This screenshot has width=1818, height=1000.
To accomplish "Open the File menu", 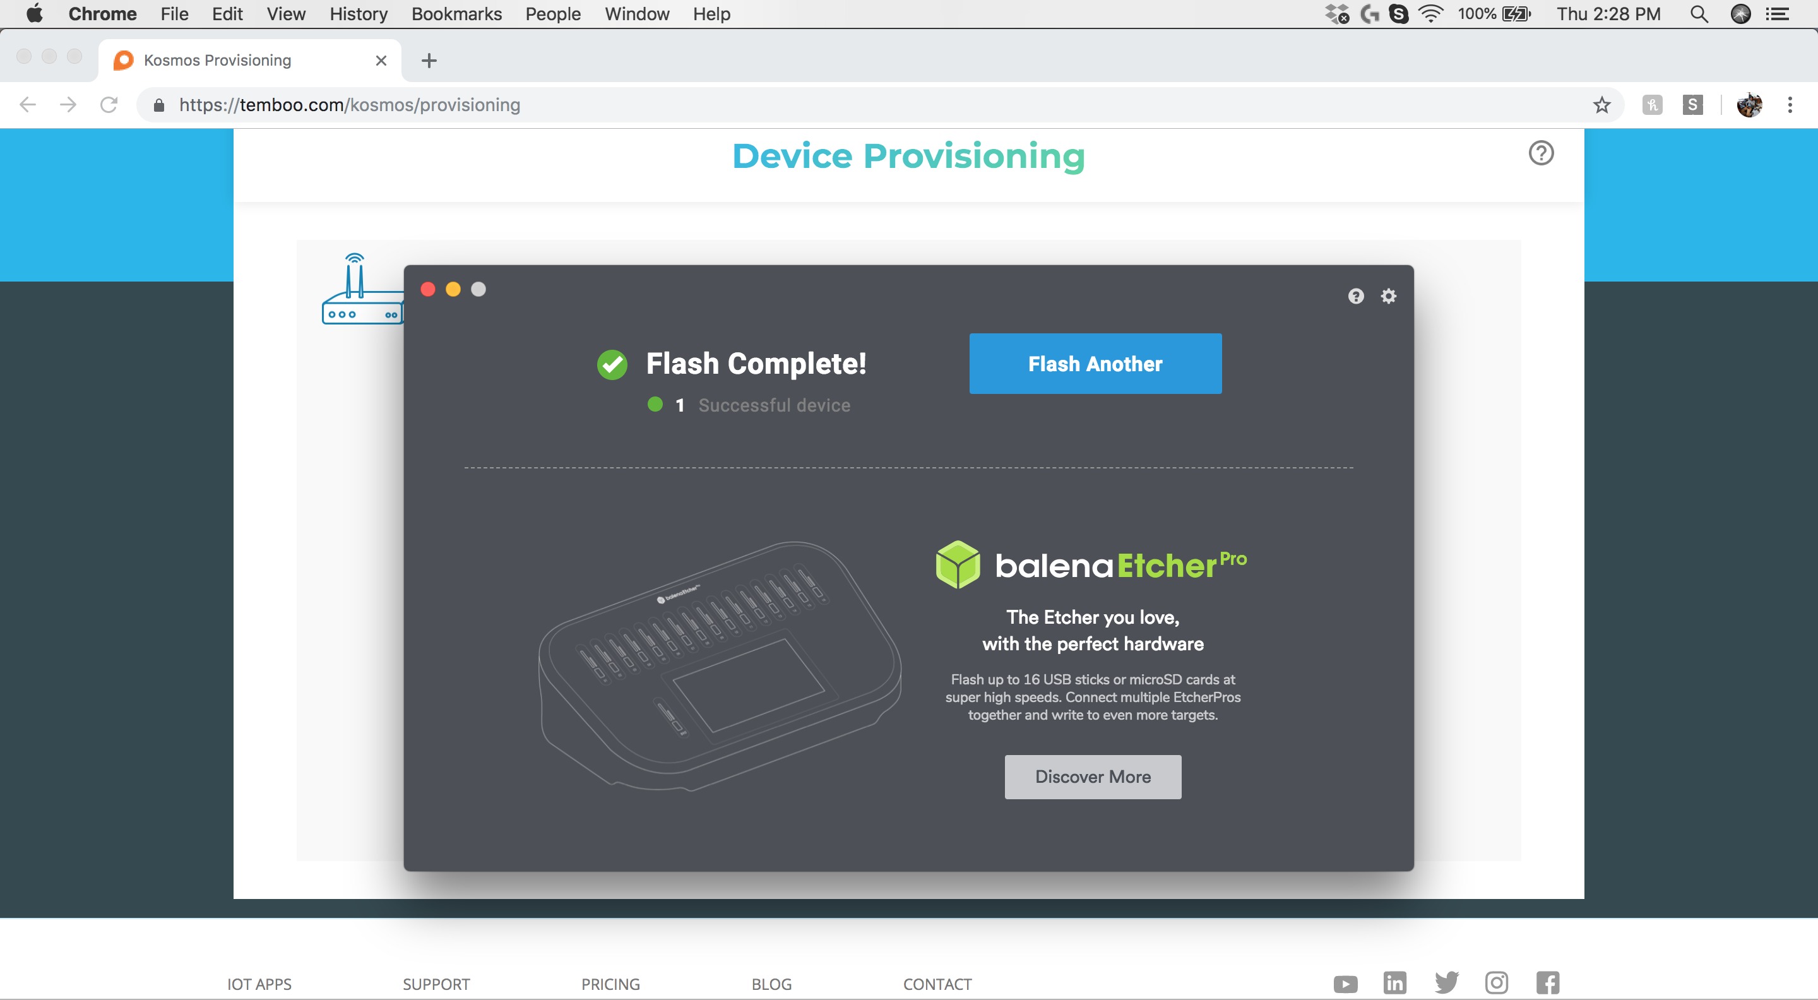I will 174,14.
